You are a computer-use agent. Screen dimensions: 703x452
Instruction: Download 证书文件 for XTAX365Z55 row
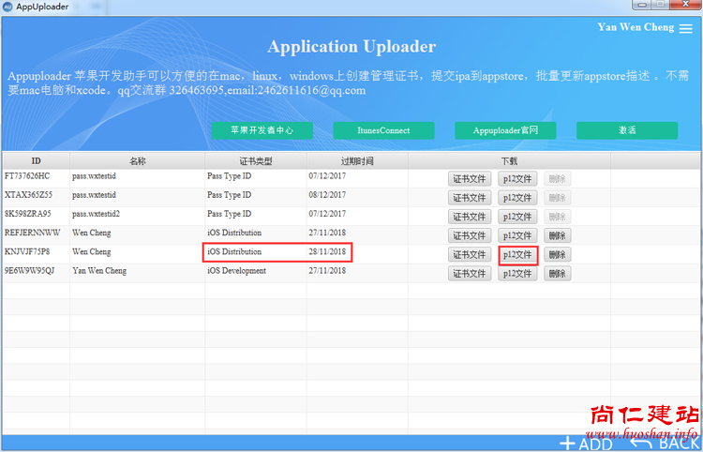pos(470,198)
